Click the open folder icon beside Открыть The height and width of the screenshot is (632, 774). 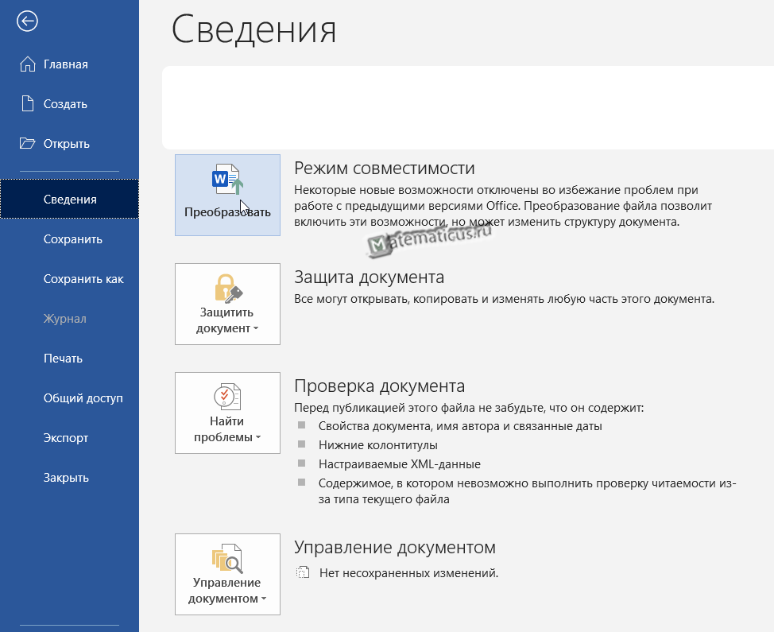(28, 144)
